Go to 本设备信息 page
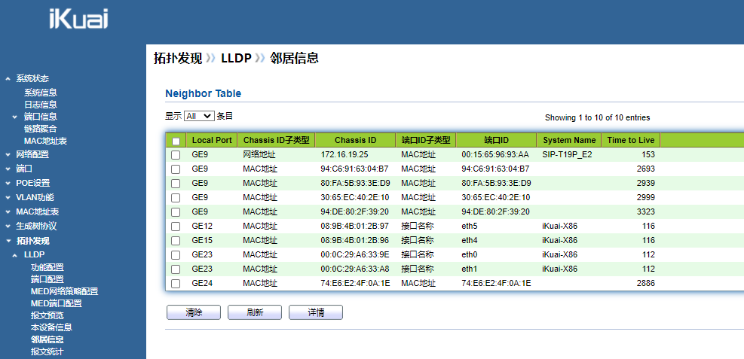 [x=51, y=327]
